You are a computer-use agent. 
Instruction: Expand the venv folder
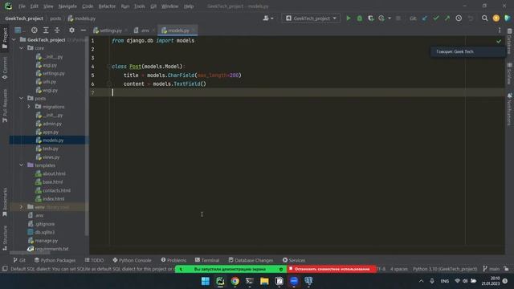coord(22,207)
